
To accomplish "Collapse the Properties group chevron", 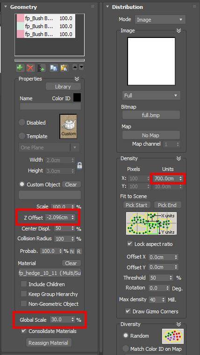I will click(77, 79).
